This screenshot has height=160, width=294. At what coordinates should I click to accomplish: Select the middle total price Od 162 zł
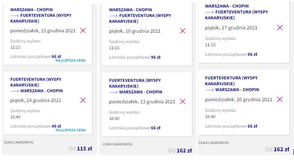180,150
